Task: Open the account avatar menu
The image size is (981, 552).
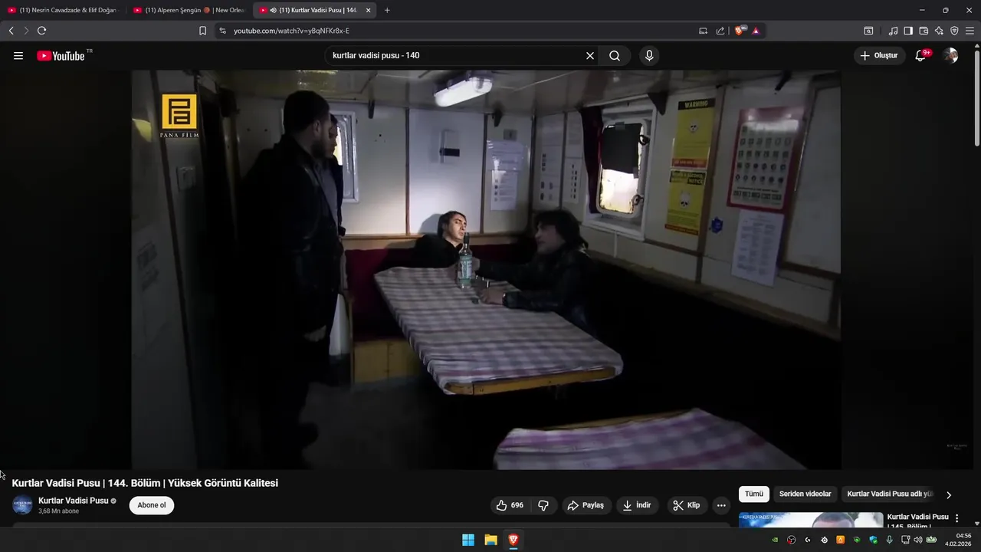Action: tap(950, 56)
